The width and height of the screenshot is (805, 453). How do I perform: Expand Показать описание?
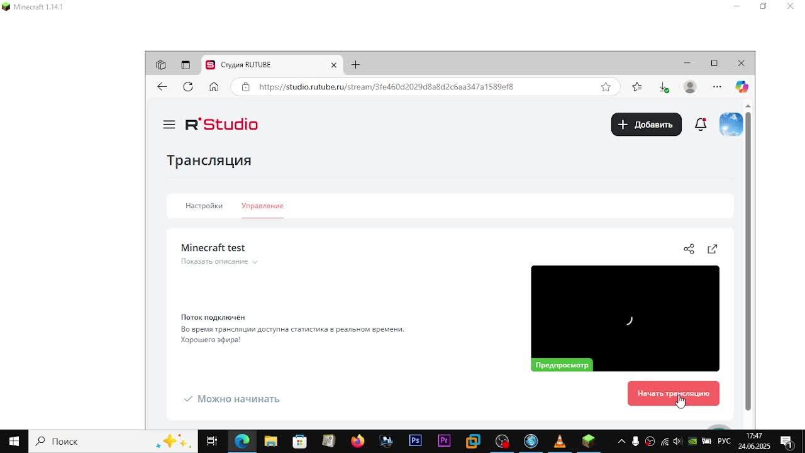click(x=219, y=261)
